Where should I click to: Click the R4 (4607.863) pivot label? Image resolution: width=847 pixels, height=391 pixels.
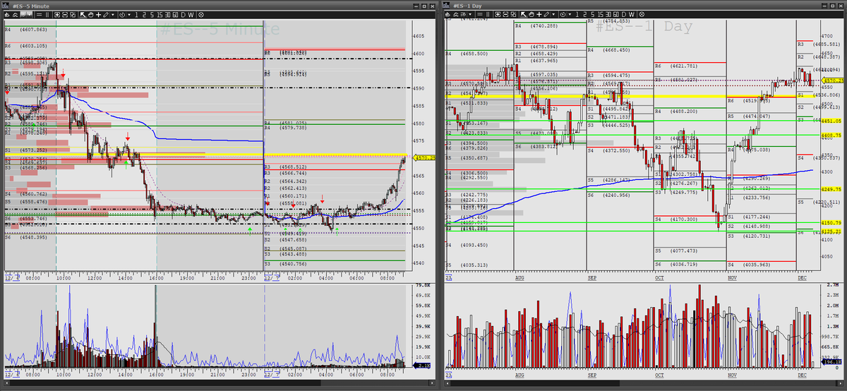[25, 30]
